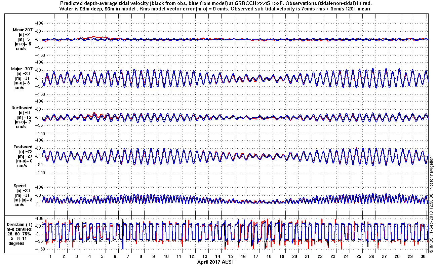Click the 'cm/s' unit under Speed
Screen dimensions: 437x269
[19, 205]
